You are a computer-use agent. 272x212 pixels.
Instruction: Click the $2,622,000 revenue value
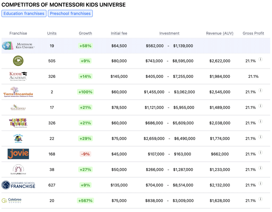(x=220, y=61)
